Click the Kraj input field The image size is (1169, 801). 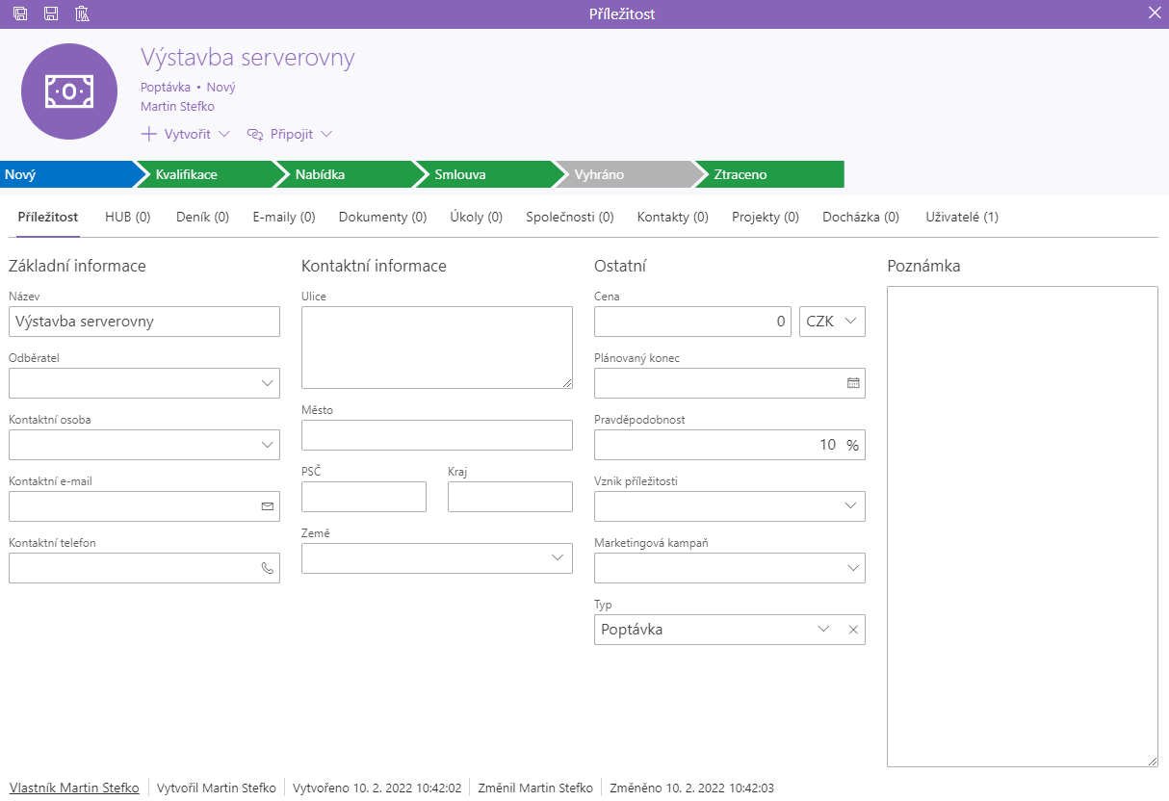point(510,497)
